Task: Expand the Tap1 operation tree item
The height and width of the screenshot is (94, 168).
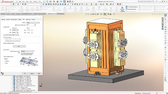Action: (13, 89)
